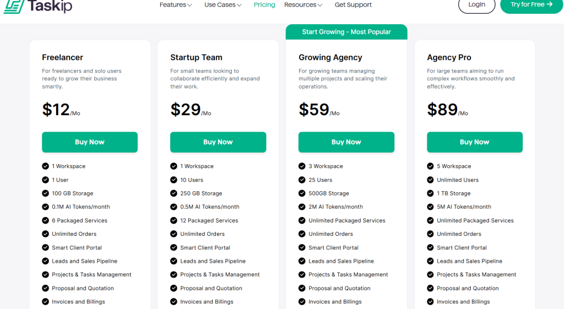Click checkmark icon next to Startup Team's 12 Packaged Services
Image resolution: width=564 pixels, height=309 pixels.
173,220
